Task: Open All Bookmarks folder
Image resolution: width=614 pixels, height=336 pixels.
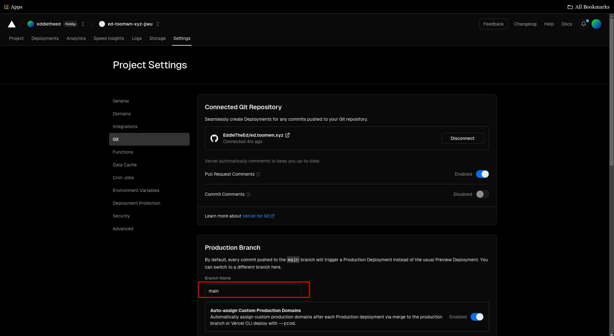Action: point(588,7)
